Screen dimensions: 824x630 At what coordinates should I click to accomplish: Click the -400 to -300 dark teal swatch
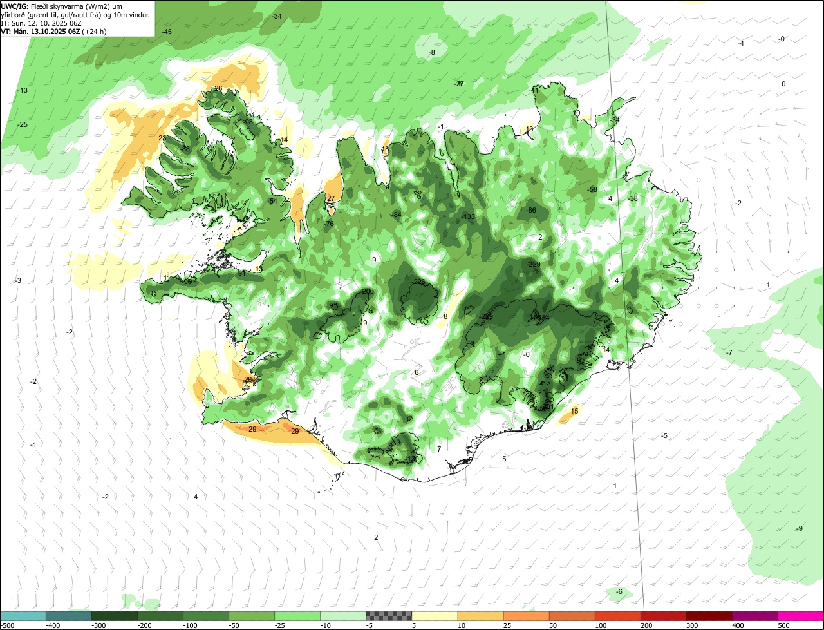(x=68, y=616)
